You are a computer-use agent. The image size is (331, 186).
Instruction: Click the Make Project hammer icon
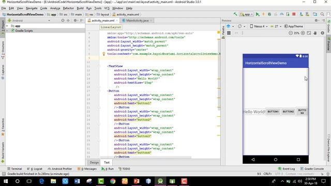pos(235,14)
